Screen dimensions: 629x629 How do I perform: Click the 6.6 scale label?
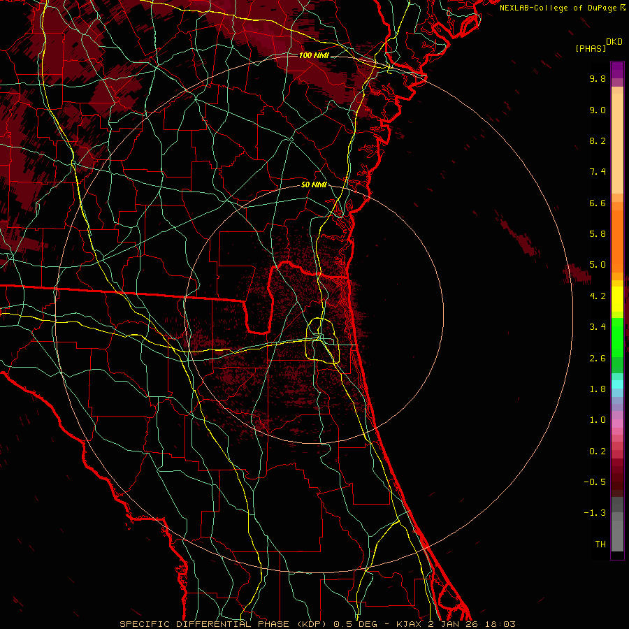(x=598, y=203)
